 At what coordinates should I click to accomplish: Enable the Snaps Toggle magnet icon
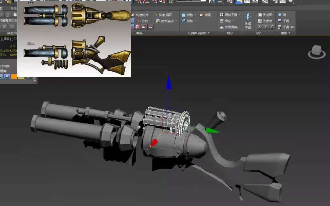coord(140,2)
